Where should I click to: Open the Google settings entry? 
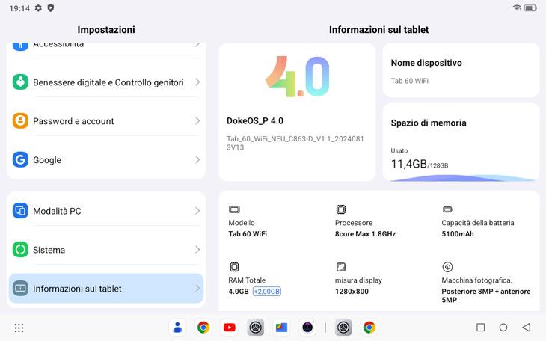point(105,160)
